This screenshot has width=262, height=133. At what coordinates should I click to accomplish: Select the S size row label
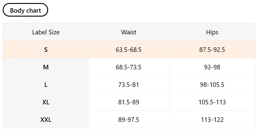pos(46,49)
